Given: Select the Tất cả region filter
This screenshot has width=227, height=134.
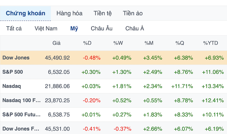Looking at the screenshot, I should point(14,29).
